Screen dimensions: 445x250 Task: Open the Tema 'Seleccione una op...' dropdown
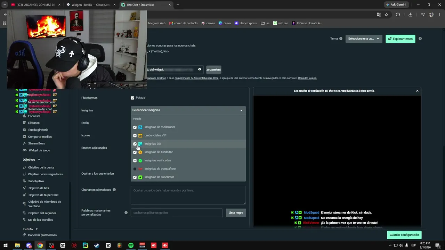[x=364, y=39]
